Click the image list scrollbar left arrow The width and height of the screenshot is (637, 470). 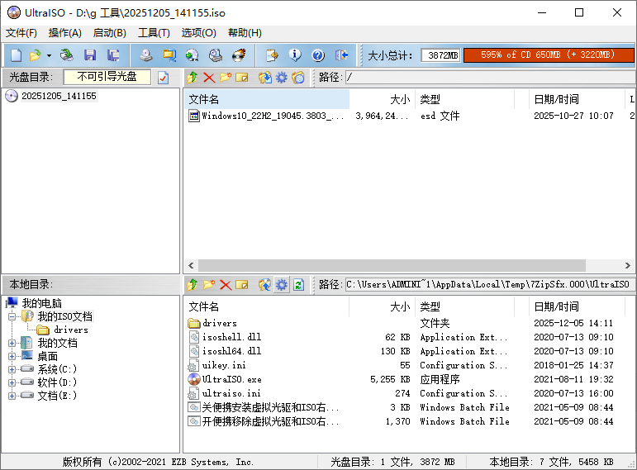[x=191, y=265]
